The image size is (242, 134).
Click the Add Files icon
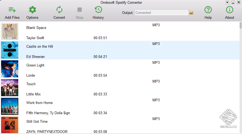click(x=12, y=10)
